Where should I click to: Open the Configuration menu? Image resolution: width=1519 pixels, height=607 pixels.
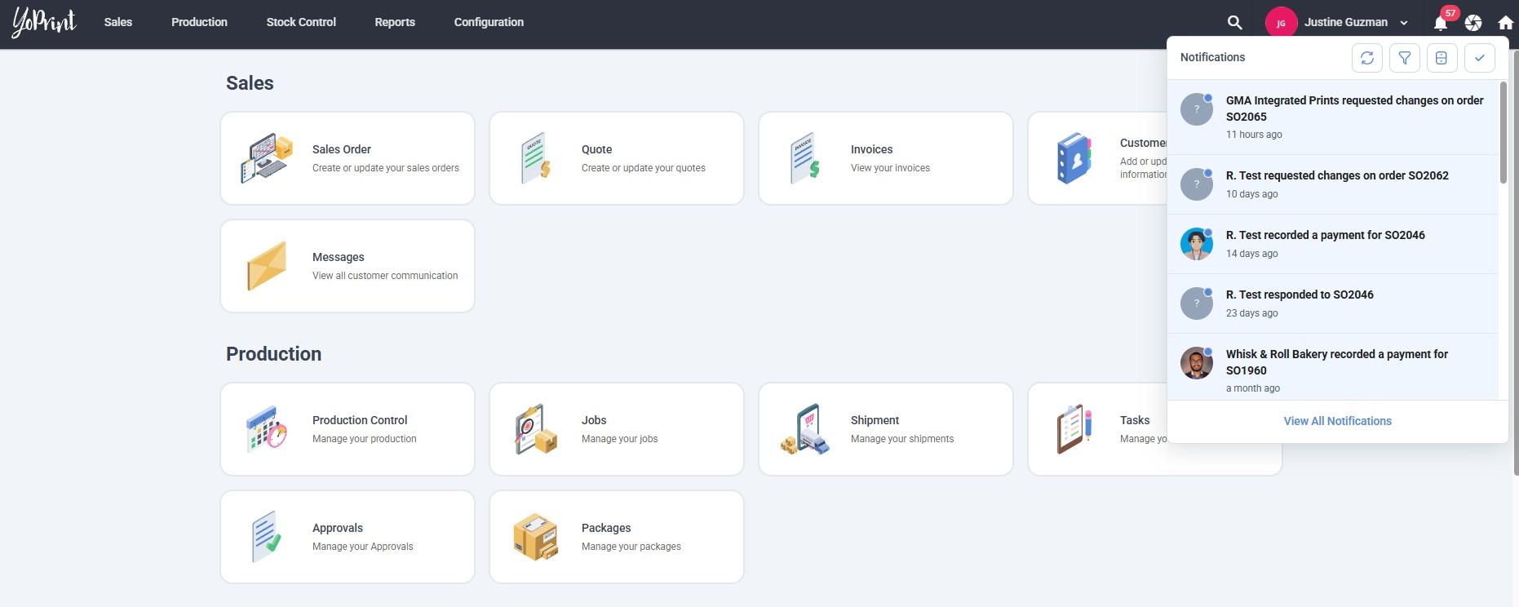point(489,22)
